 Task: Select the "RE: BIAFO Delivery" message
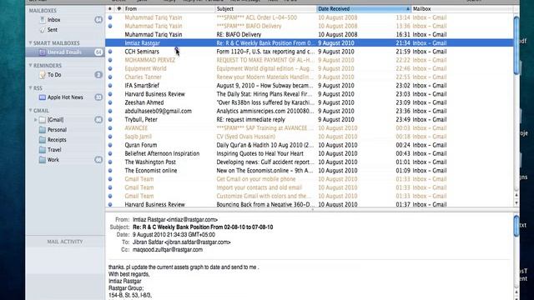[x=310, y=34]
